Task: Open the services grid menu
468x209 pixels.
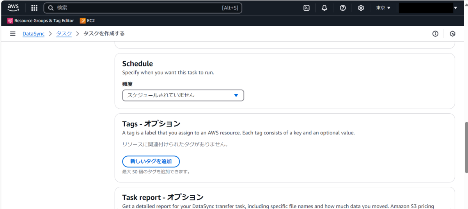Action: pos(34,8)
